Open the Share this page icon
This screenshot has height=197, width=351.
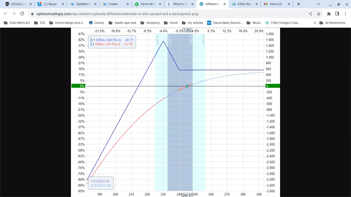[310, 14]
